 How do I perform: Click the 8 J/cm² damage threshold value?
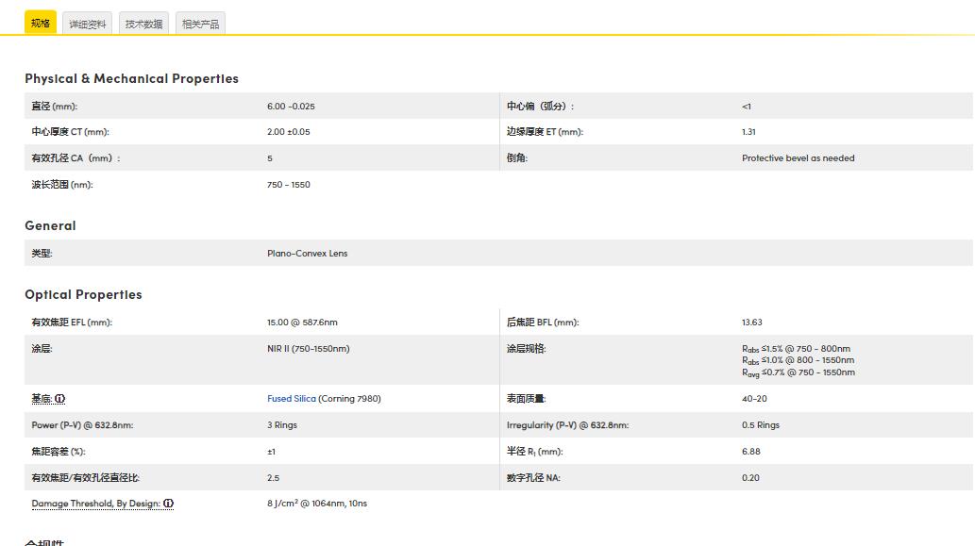click(x=316, y=504)
